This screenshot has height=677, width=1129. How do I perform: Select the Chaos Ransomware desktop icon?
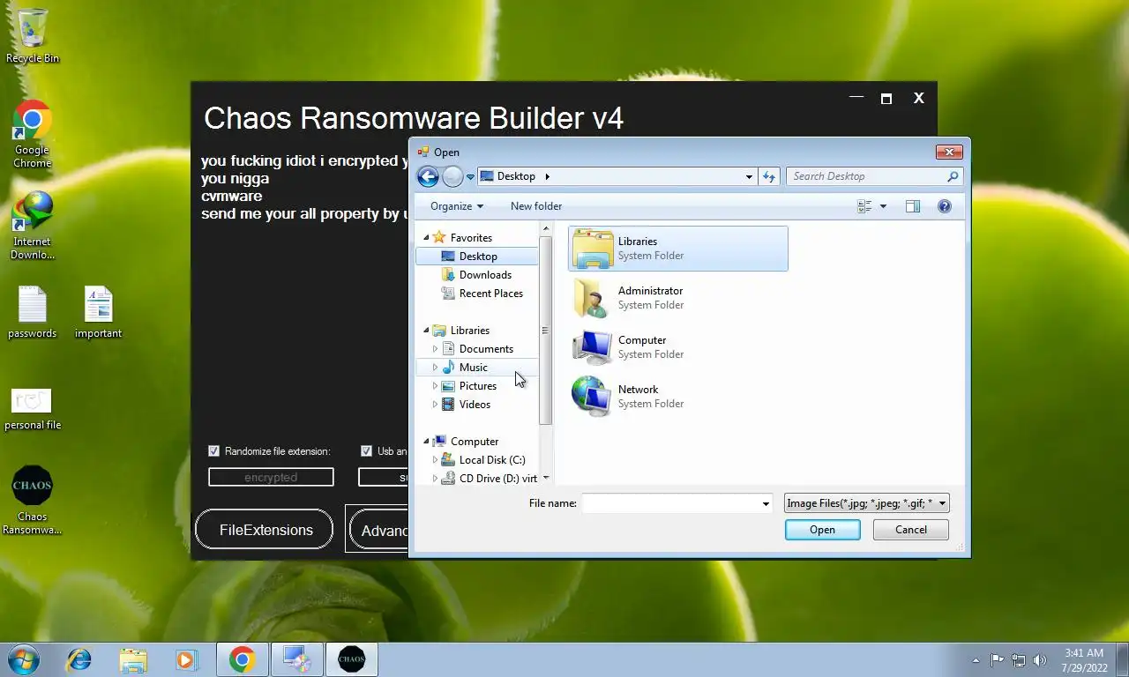33,501
